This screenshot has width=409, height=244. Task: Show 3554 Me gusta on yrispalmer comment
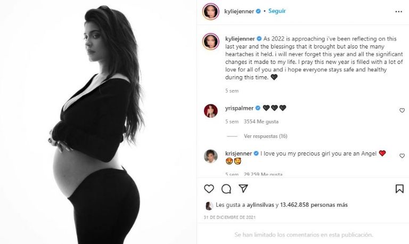tap(261, 121)
